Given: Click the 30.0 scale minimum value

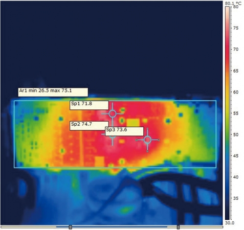Looking at the screenshot, I should pos(230,223).
